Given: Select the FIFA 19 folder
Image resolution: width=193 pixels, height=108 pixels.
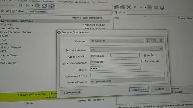Looking at the screenshot, I should (4, 36).
